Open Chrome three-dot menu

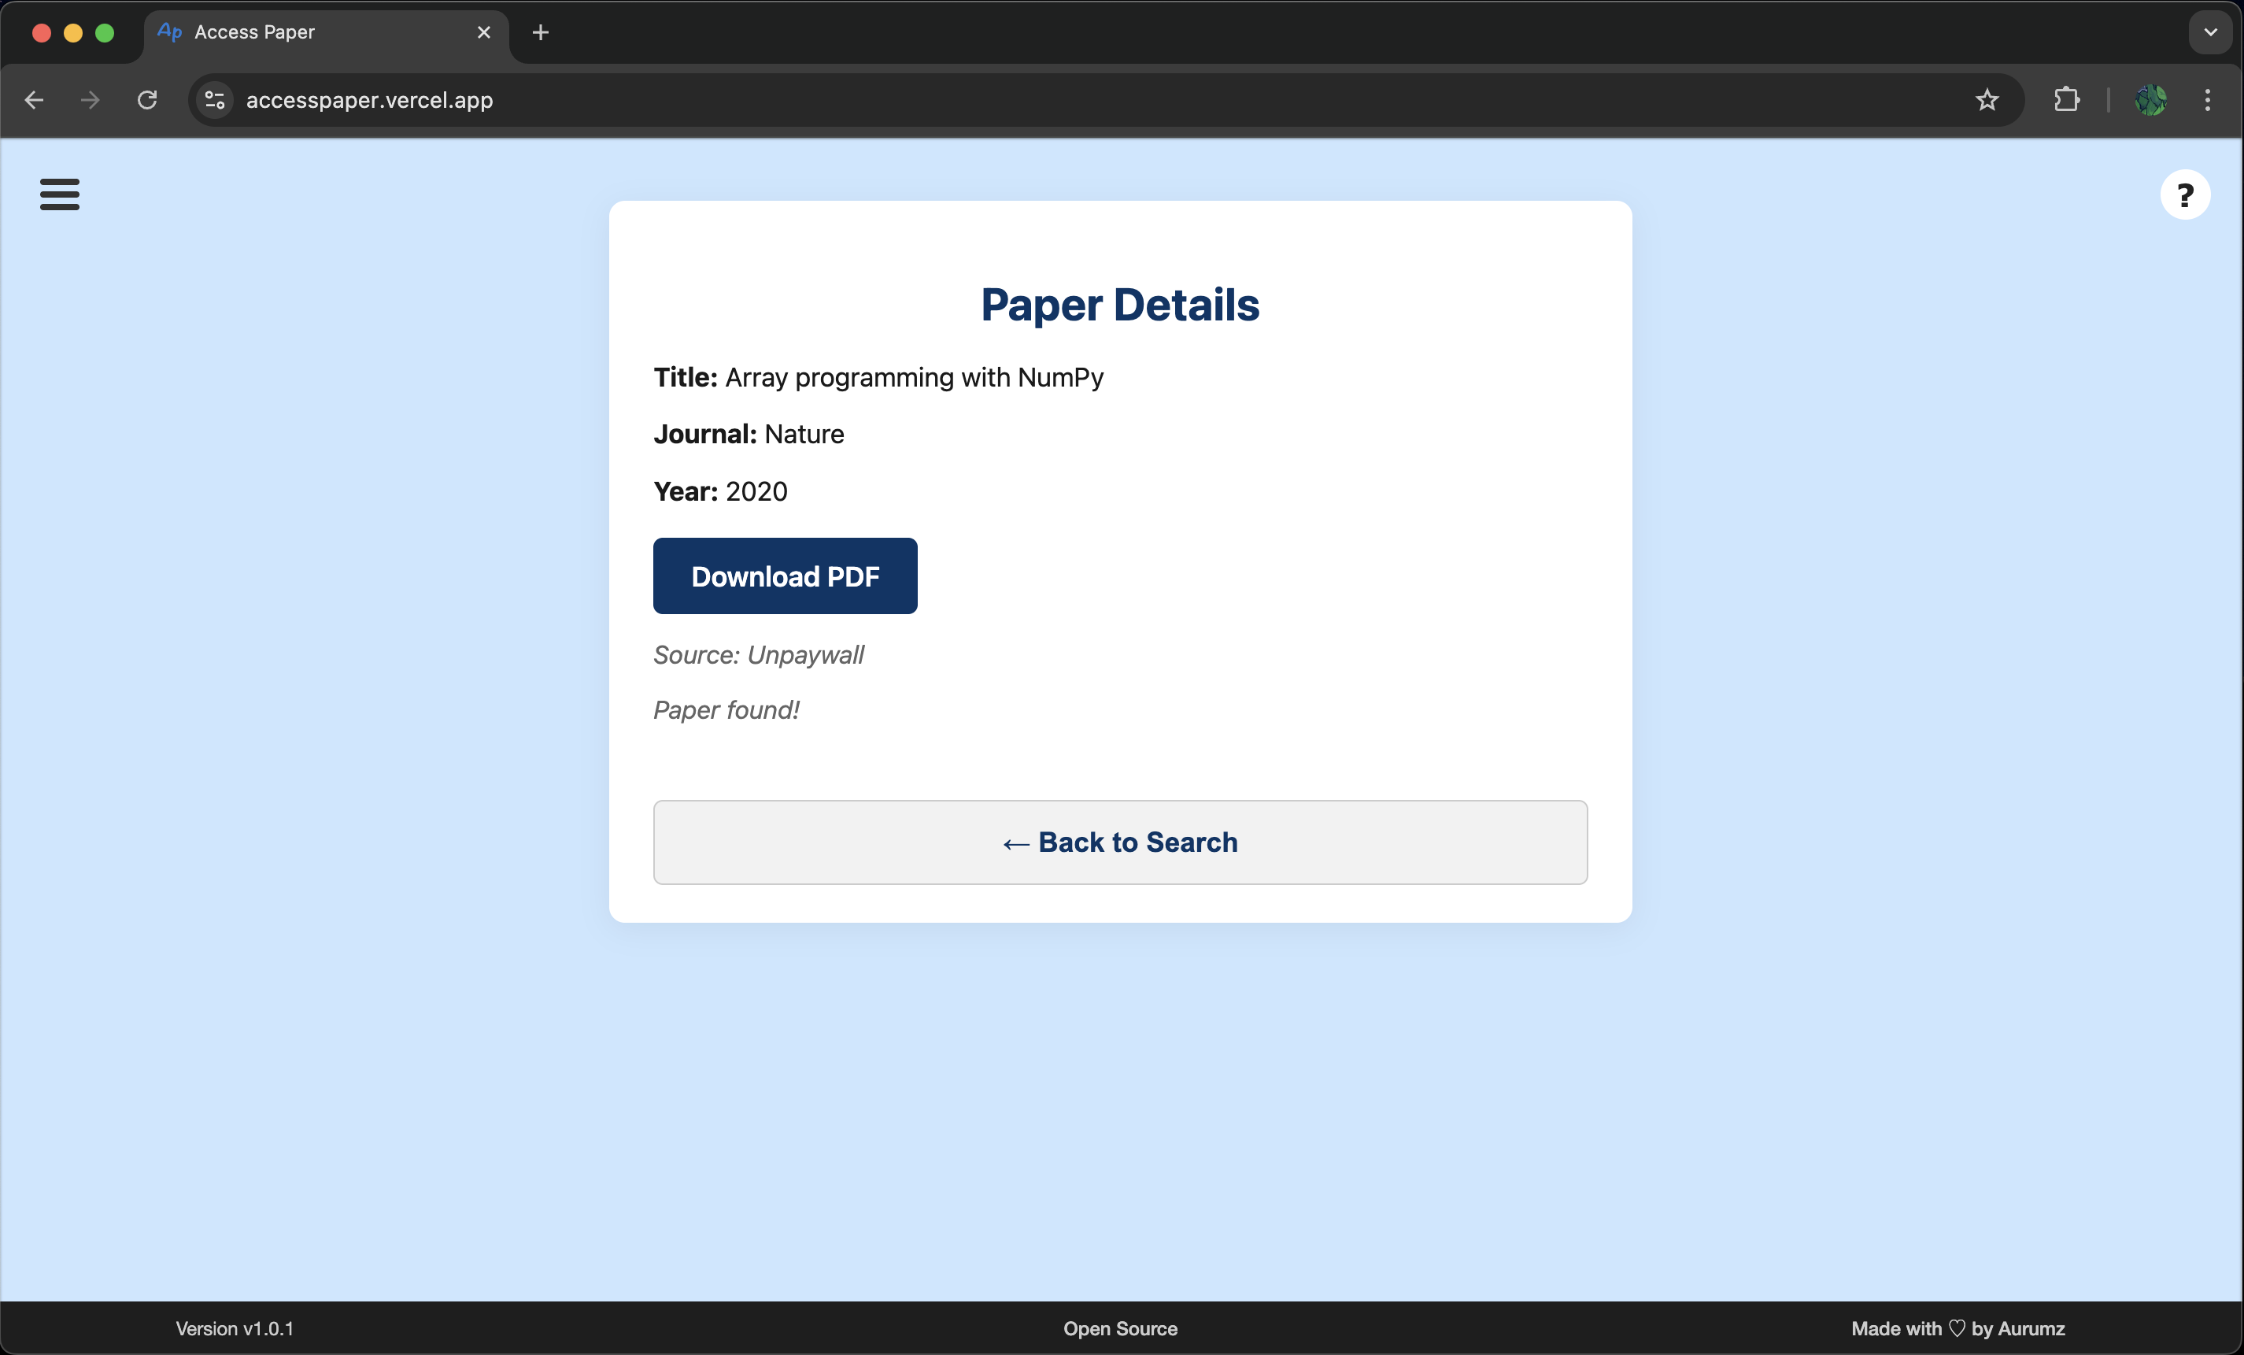(x=2207, y=100)
